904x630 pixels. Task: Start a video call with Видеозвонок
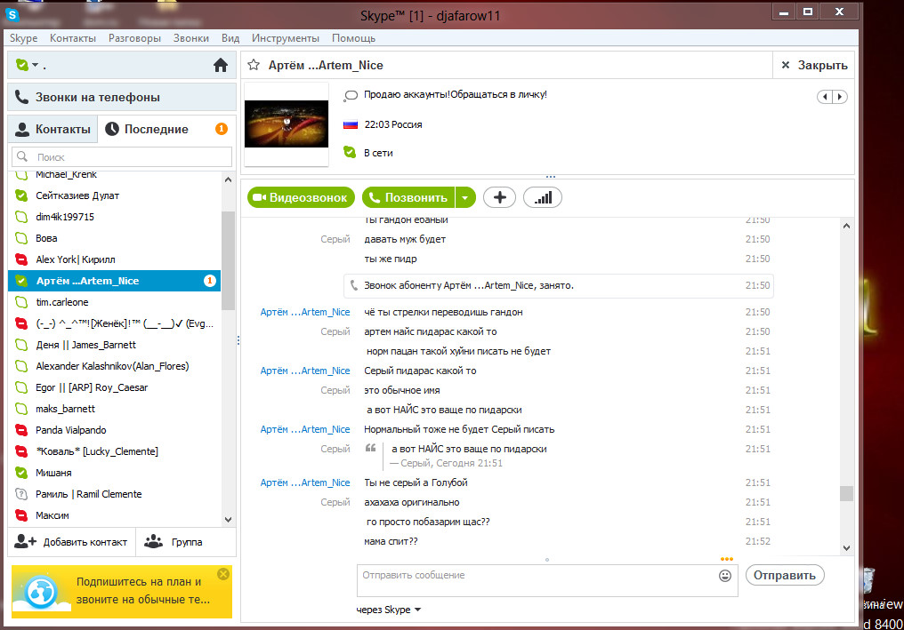click(x=301, y=197)
